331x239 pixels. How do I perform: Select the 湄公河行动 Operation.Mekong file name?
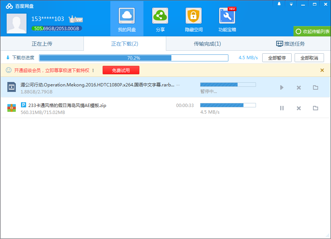(97, 85)
